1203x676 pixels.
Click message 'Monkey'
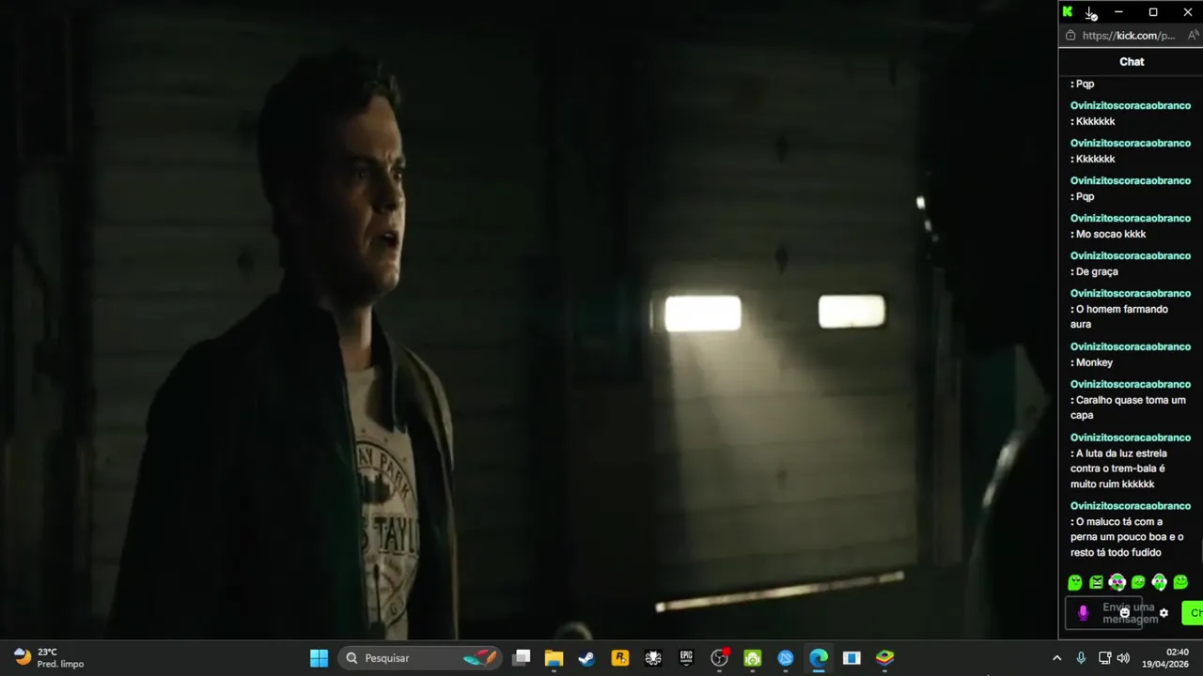(1094, 362)
